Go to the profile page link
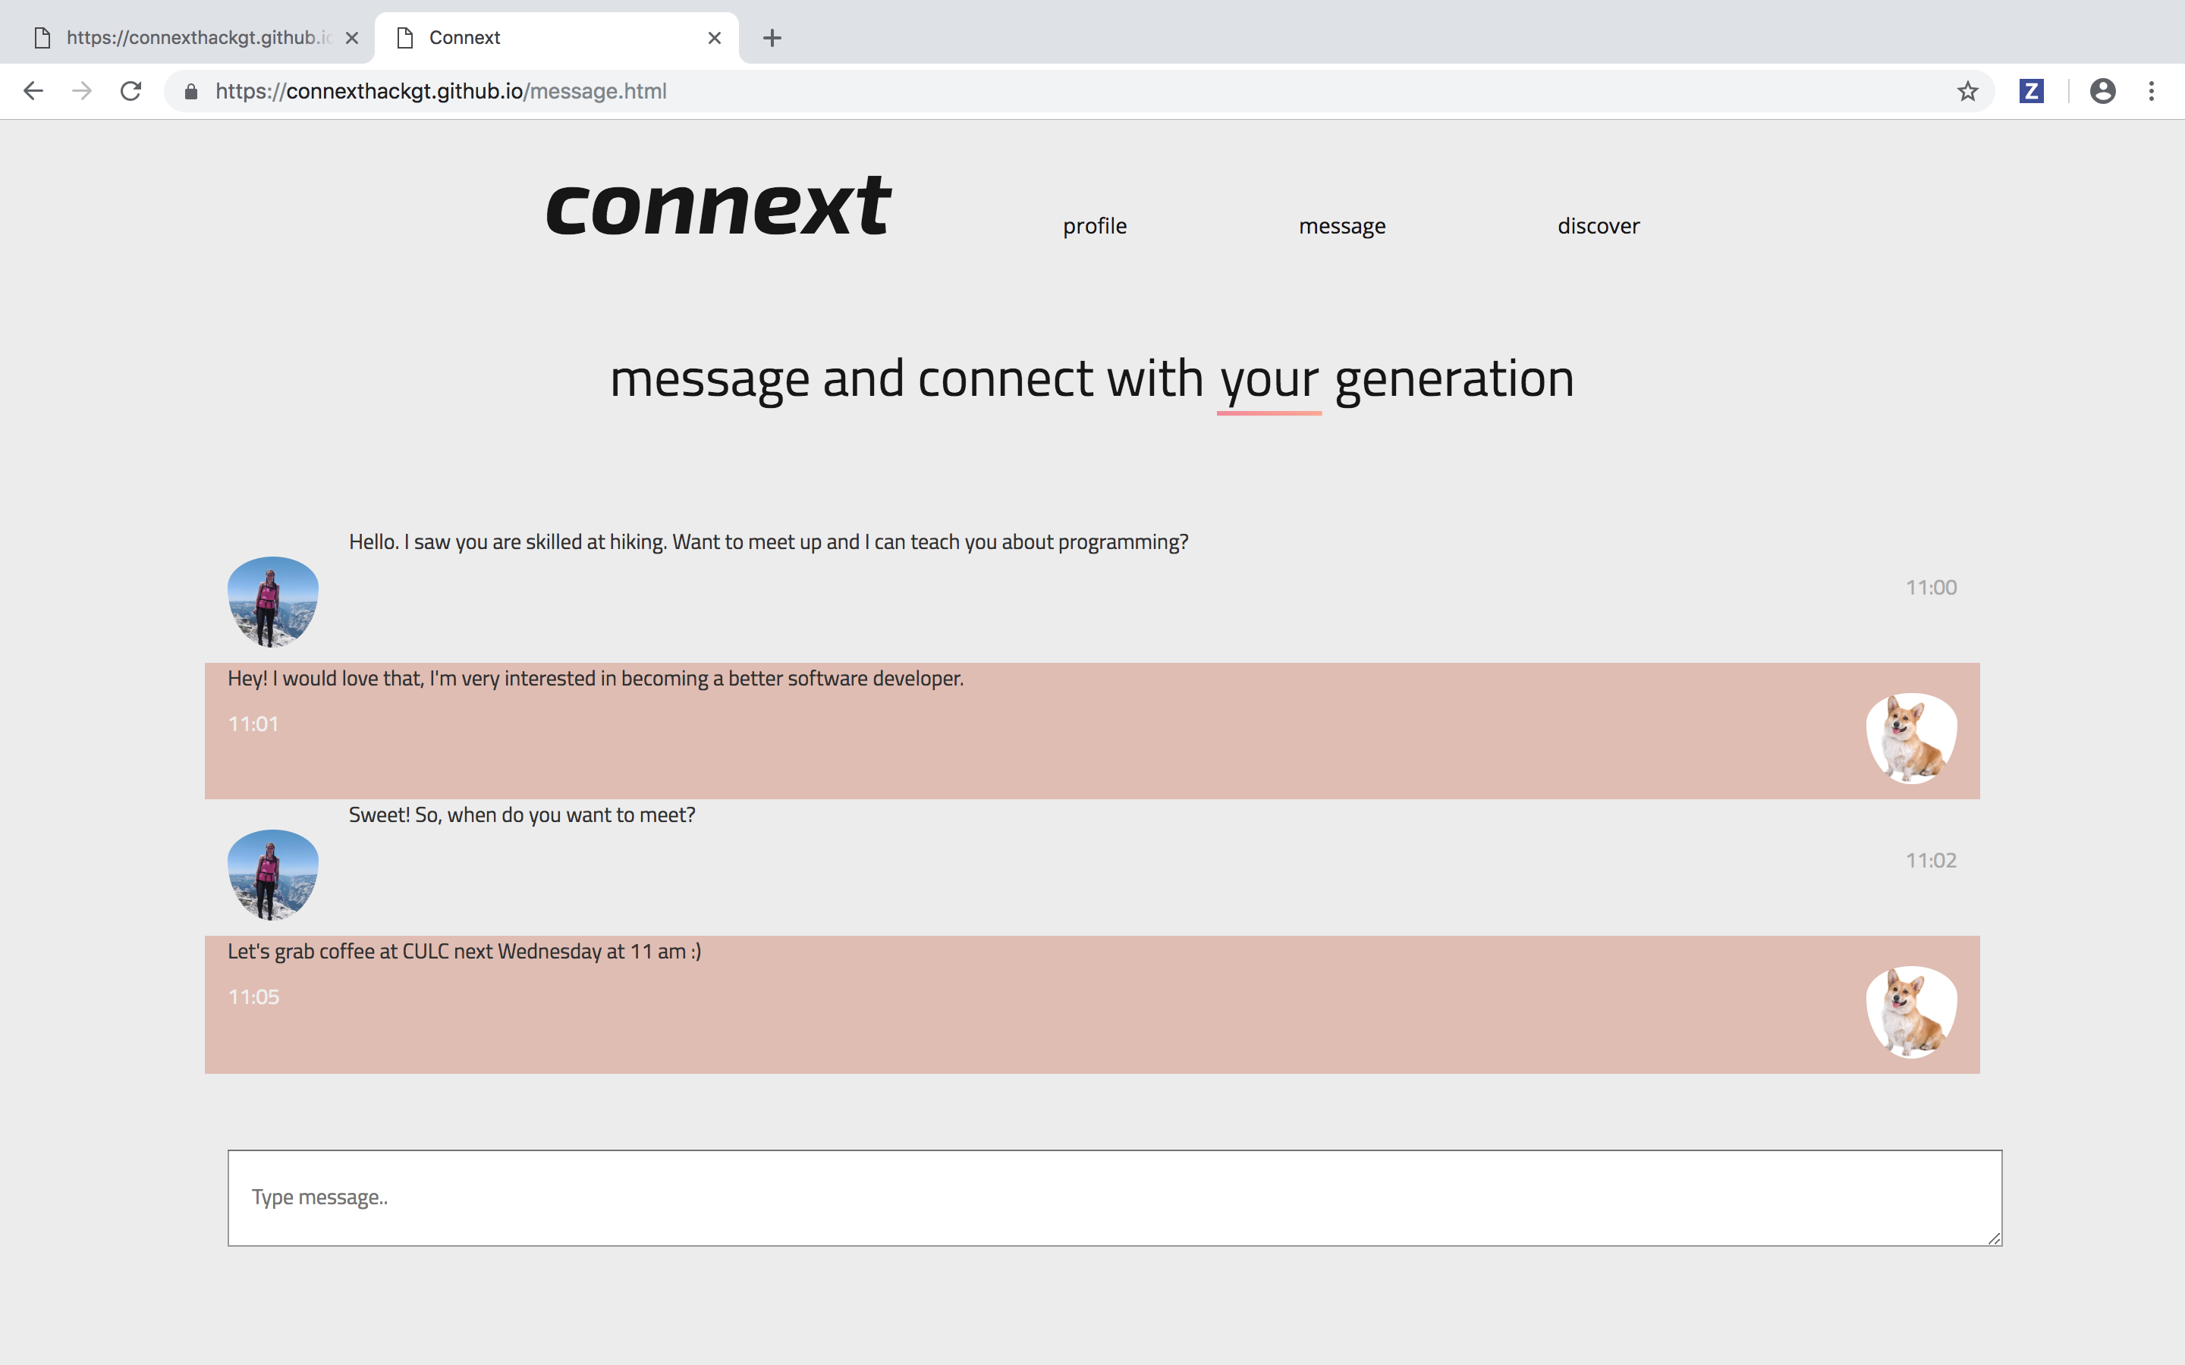The width and height of the screenshot is (2185, 1365). coord(1094,226)
